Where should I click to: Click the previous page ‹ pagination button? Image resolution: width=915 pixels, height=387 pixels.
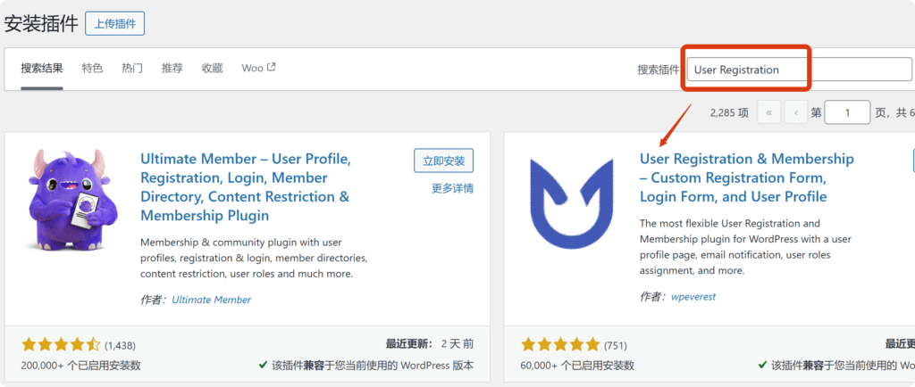[x=796, y=112]
